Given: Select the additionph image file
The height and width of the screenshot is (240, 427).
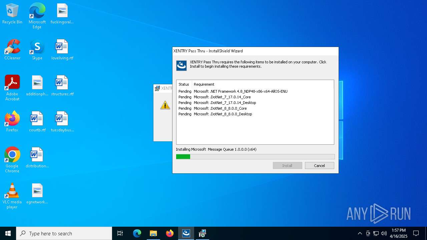Looking at the screenshot, I should pos(37,86).
